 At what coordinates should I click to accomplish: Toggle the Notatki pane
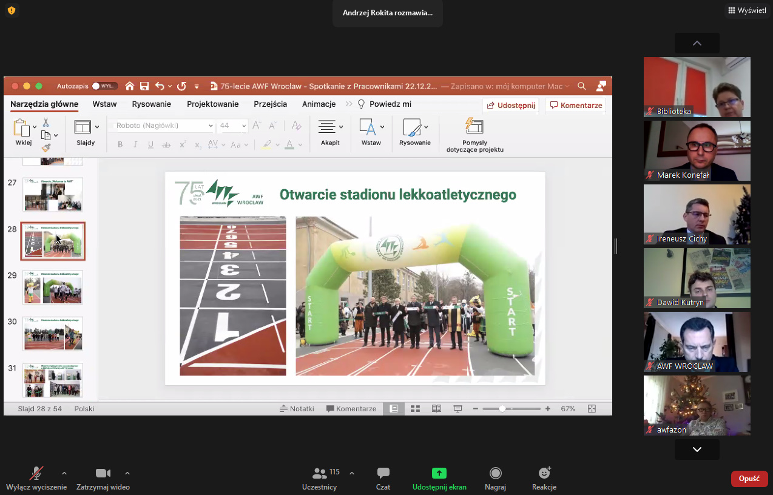pyautogui.click(x=297, y=409)
